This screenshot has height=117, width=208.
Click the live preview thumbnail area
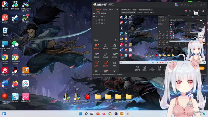[x=163, y=40]
